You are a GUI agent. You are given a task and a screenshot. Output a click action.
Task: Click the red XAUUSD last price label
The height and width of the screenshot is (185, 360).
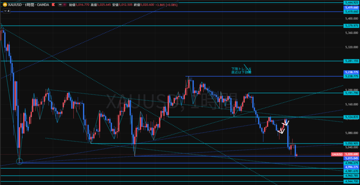click(337, 154)
